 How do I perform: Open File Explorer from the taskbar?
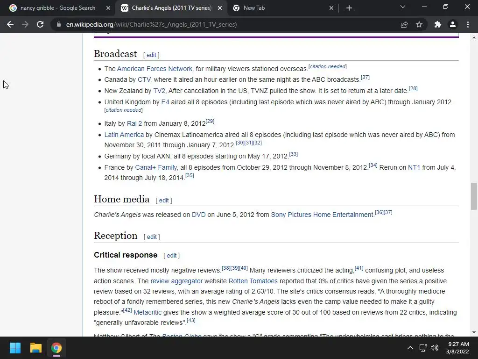(x=35, y=348)
